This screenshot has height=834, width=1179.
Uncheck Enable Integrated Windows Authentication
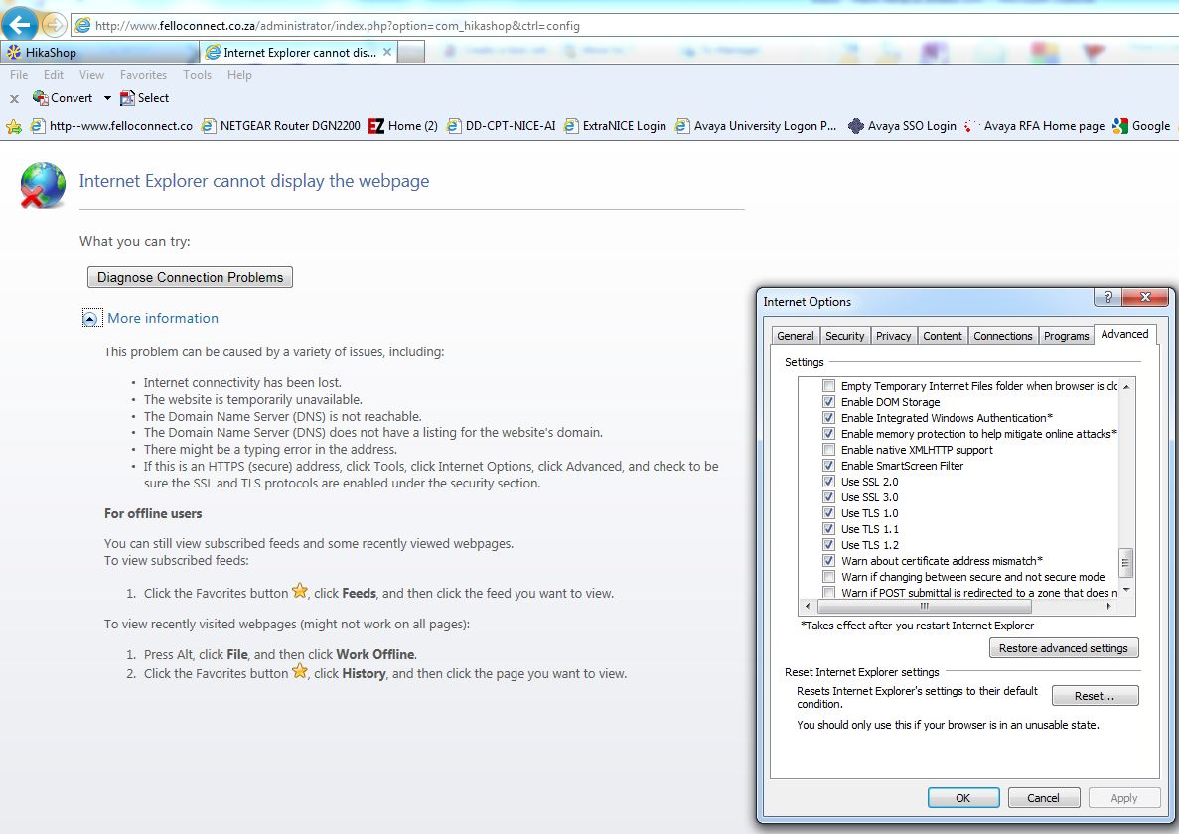828,418
